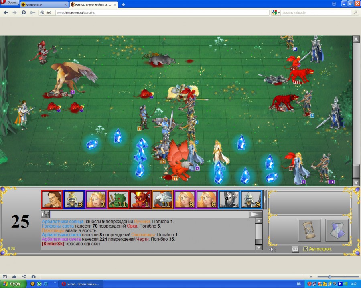Click the search magnifier icon

[x=356, y=13]
